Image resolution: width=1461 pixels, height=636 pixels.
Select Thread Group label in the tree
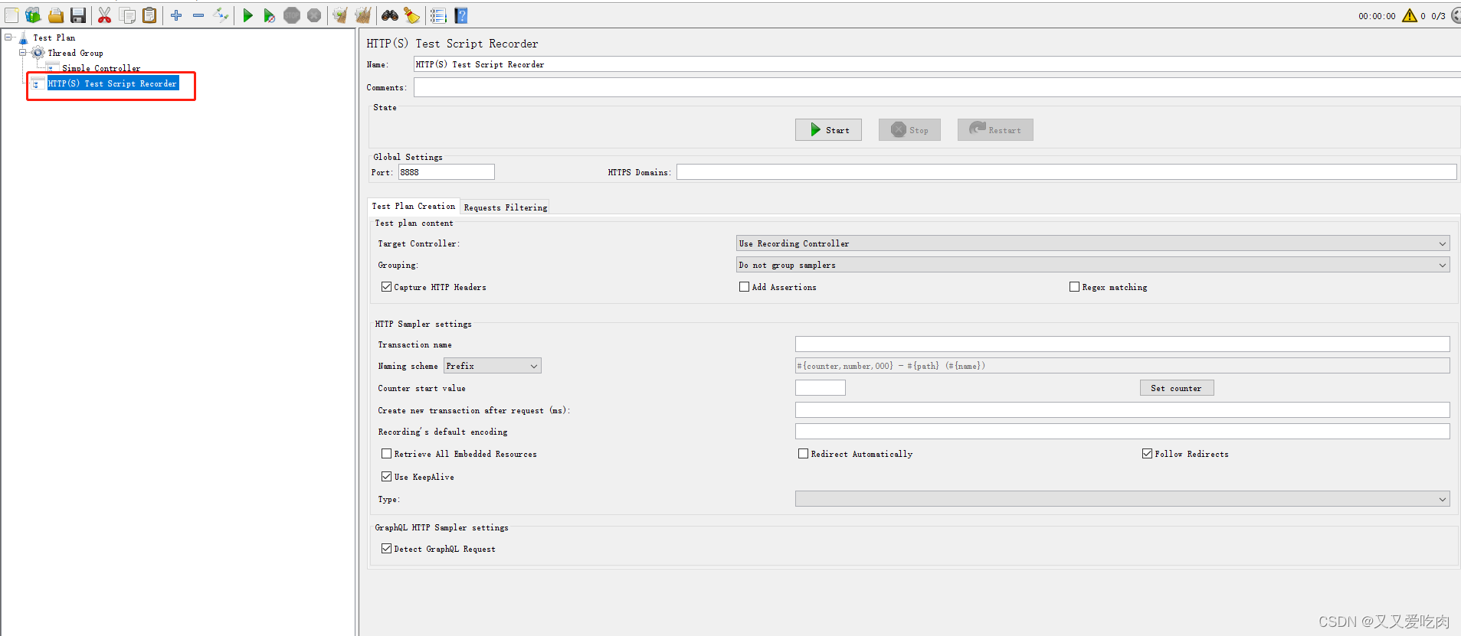pos(75,53)
